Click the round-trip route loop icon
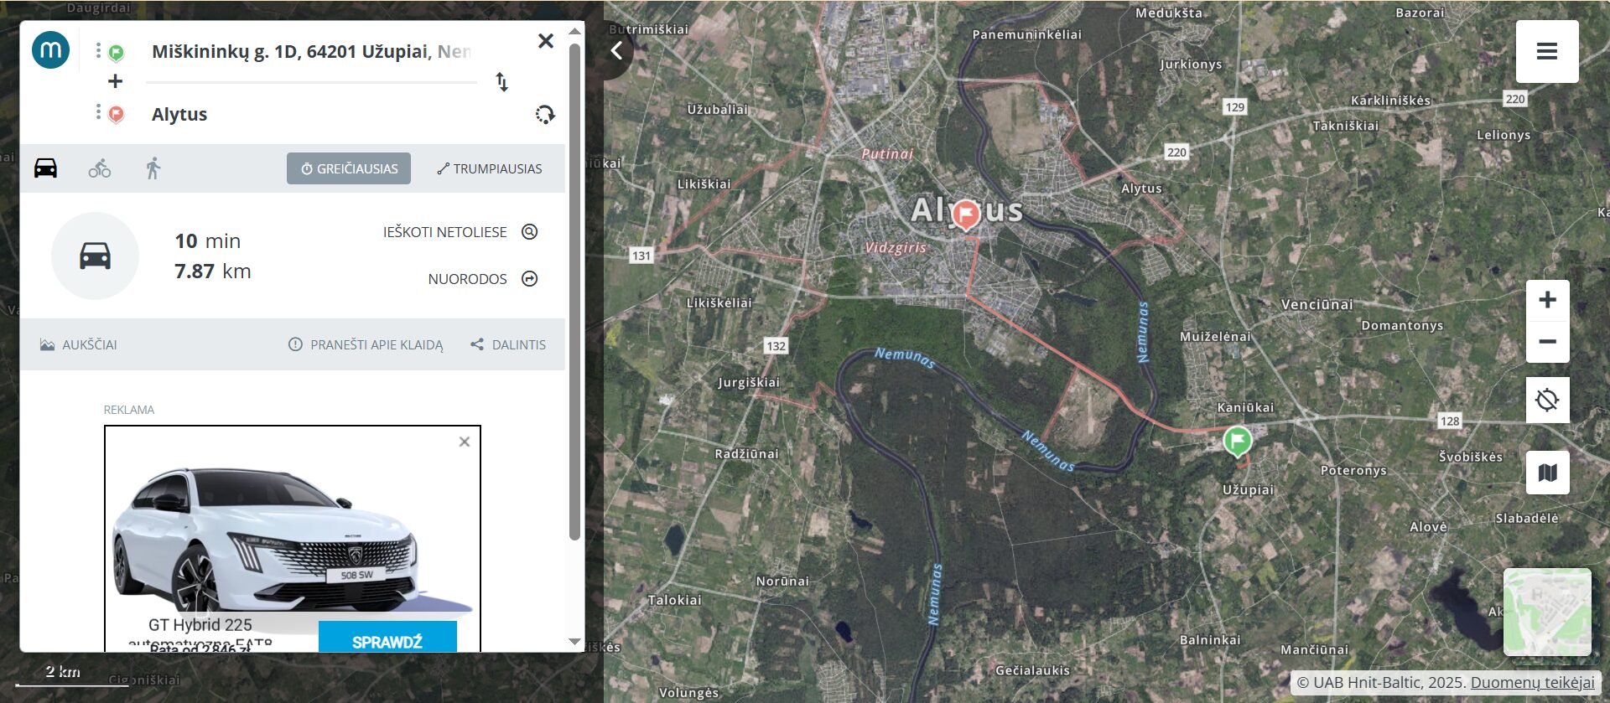Image resolution: width=1610 pixels, height=703 pixels. click(x=545, y=115)
